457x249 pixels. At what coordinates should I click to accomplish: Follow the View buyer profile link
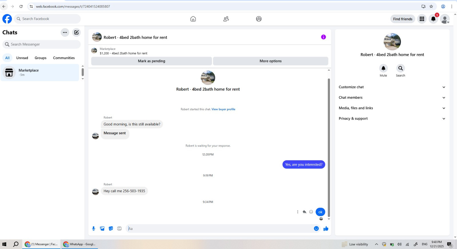(x=223, y=109)
